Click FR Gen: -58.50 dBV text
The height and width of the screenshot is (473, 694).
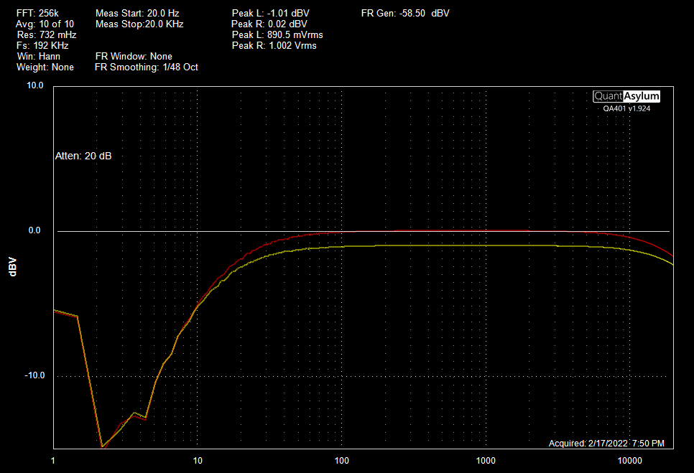click(405, 13)
